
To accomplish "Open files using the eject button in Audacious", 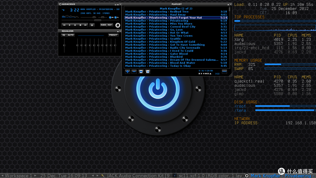I will 92,25.
